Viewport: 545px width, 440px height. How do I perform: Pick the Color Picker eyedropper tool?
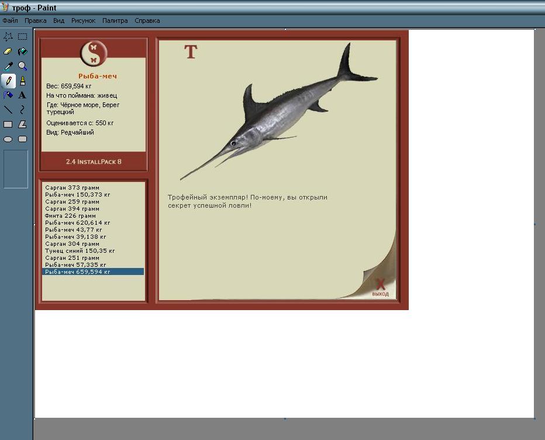pos(8,66)
